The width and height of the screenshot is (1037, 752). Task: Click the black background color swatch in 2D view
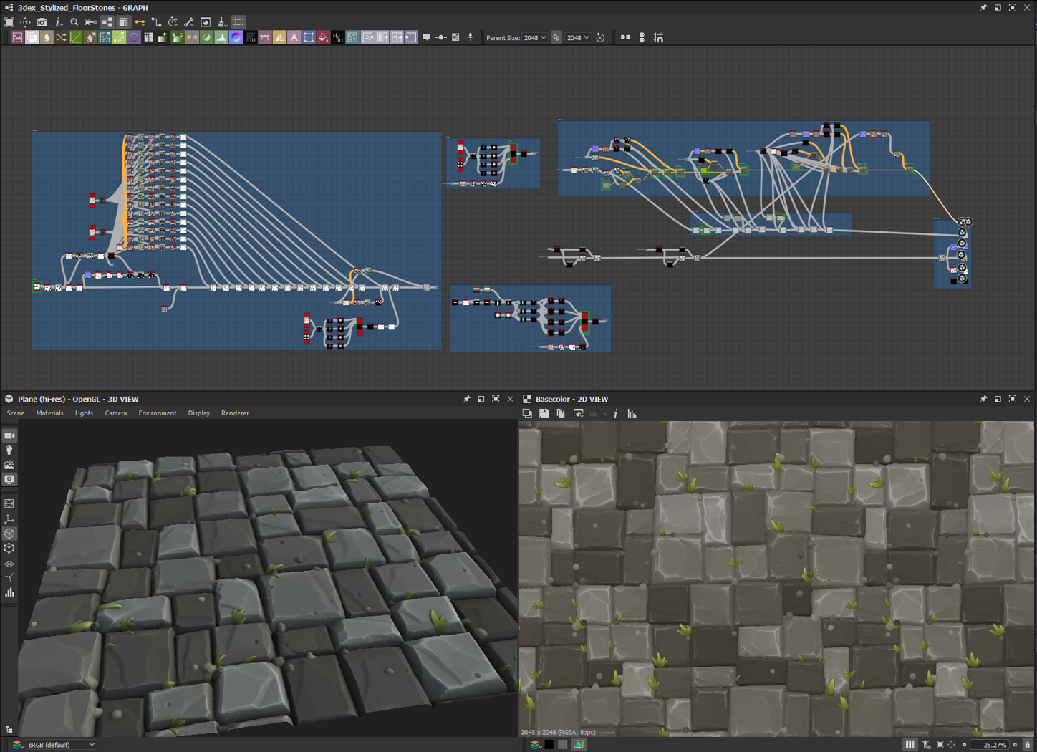(549, 745)
